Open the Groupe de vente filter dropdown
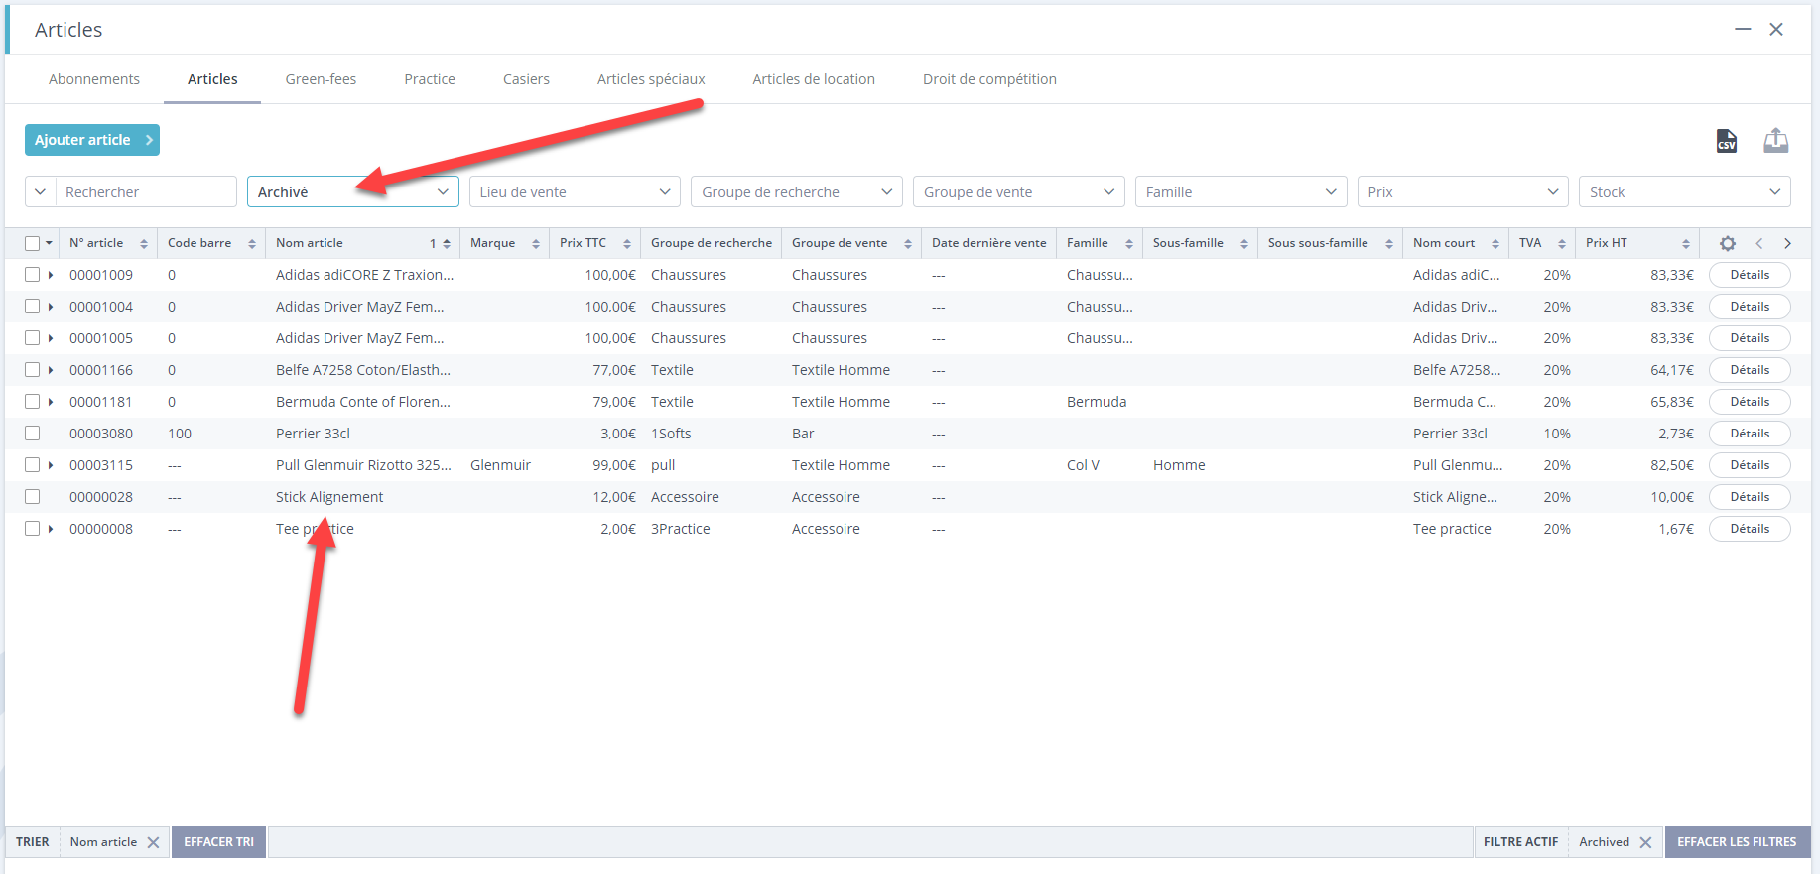This screenshot has height=874, width=1820. point(1019,191)
